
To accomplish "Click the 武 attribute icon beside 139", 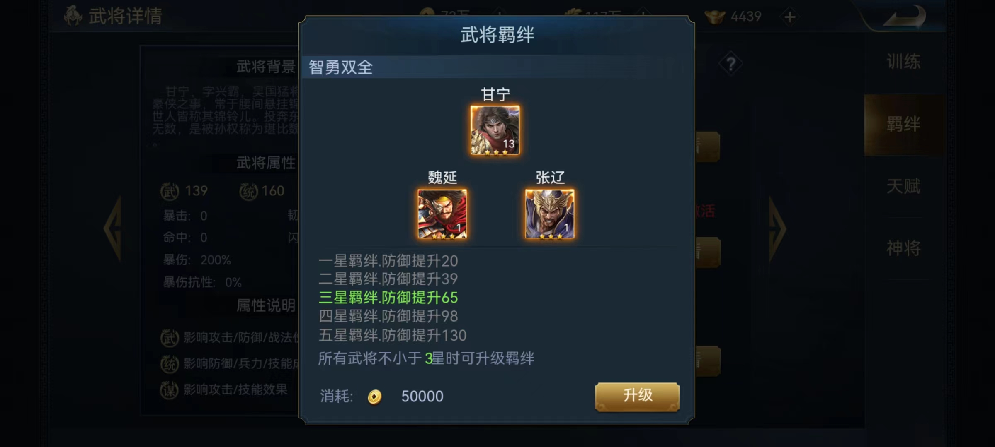I will (x=170, y=191).
